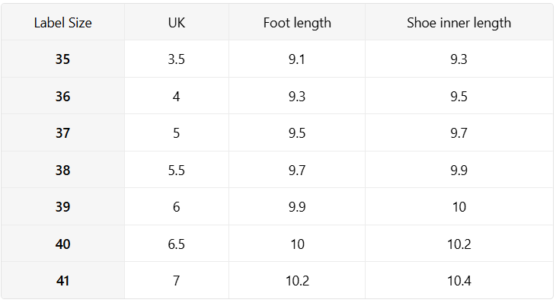Image resolution: width=556 pixels, height=303 pixels.
Task: Click the UK column header
Action: tap(177, 23)
